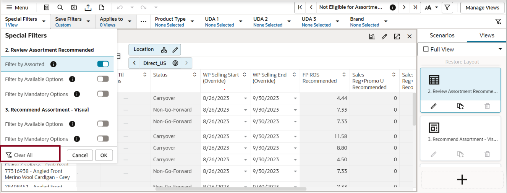This screenshot has width=507, height=193.
Task: Open the Location hierarchy icon
Action: click(164, 50)
